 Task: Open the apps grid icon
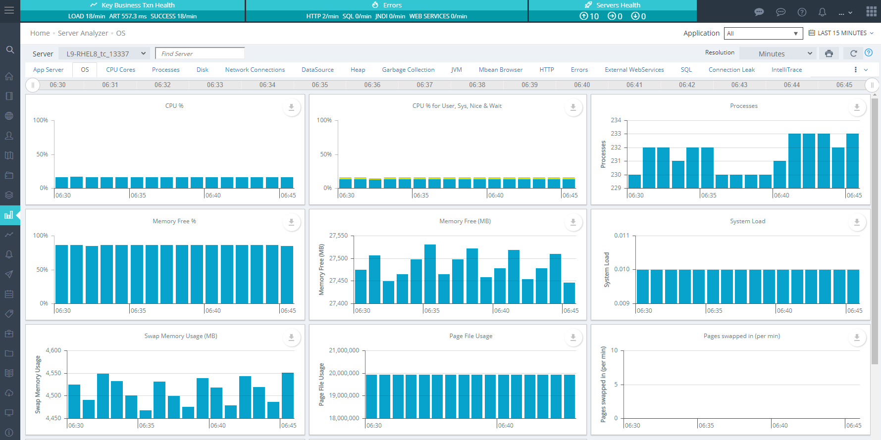tap(871, 11)
